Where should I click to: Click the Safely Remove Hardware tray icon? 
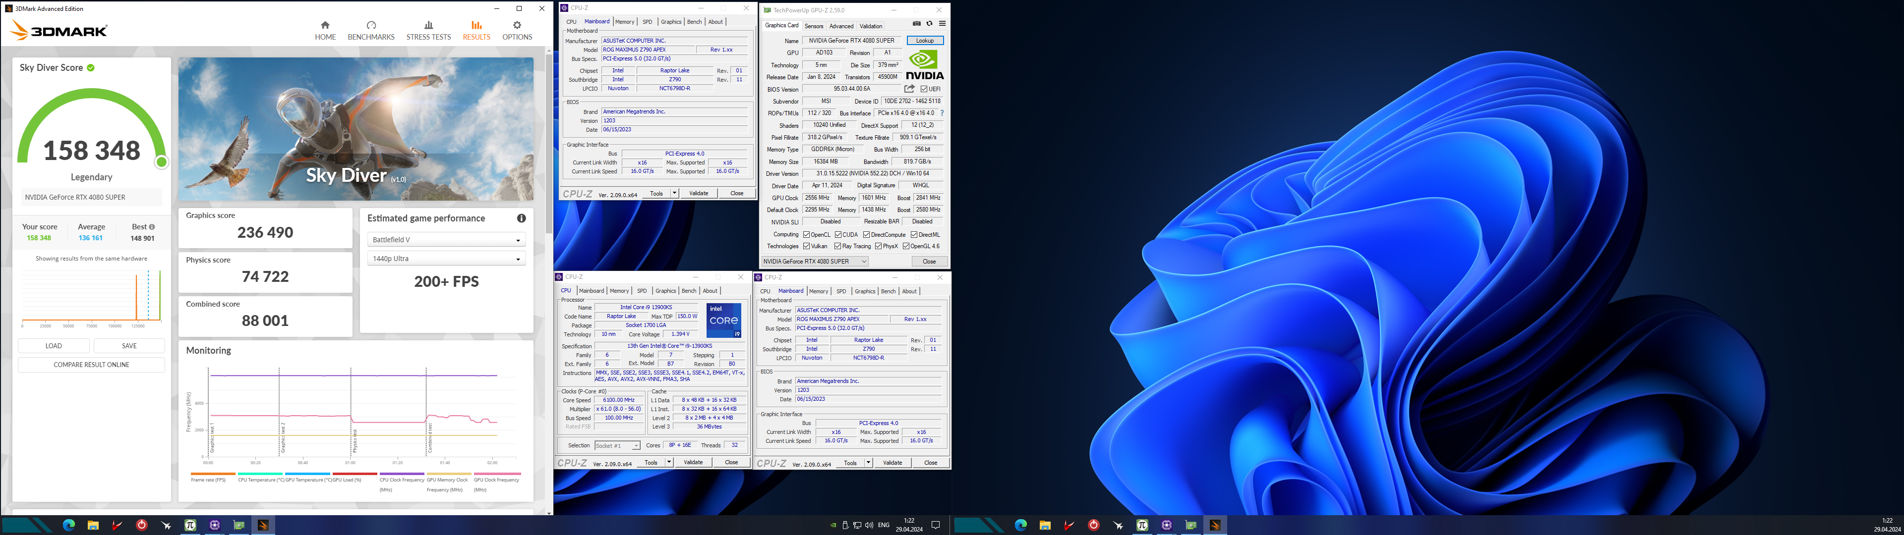(x=845, y=526)
